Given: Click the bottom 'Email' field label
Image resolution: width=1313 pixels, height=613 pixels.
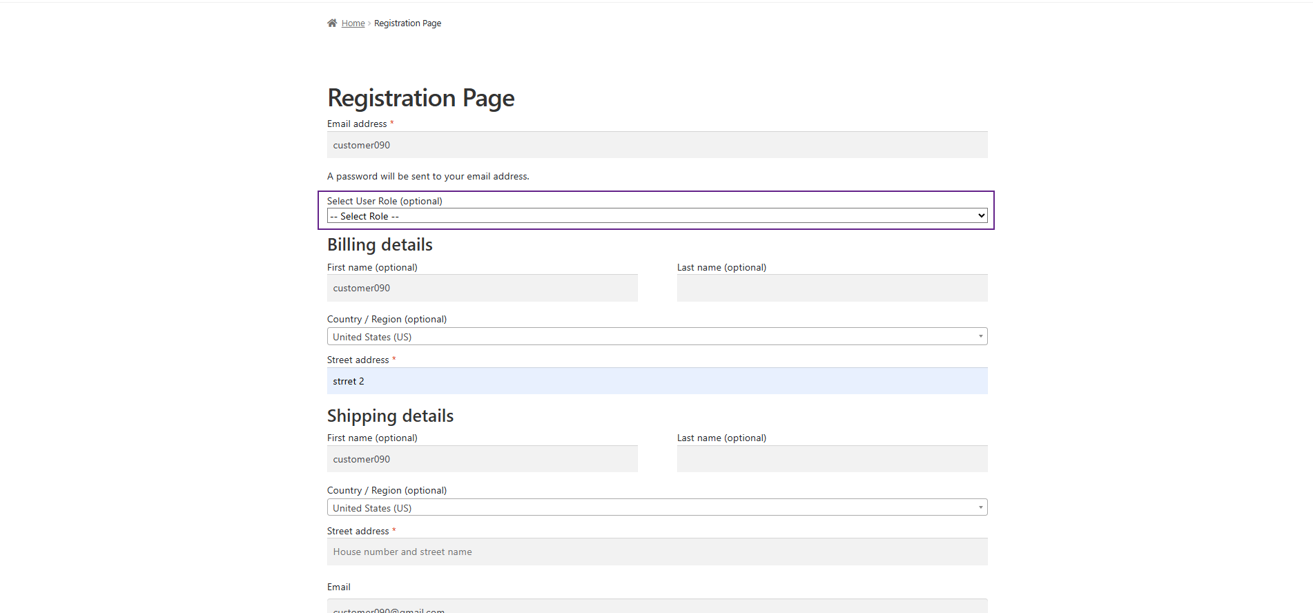Looking at the screenshot, I should pyautogui.click(x=339, y=587).
